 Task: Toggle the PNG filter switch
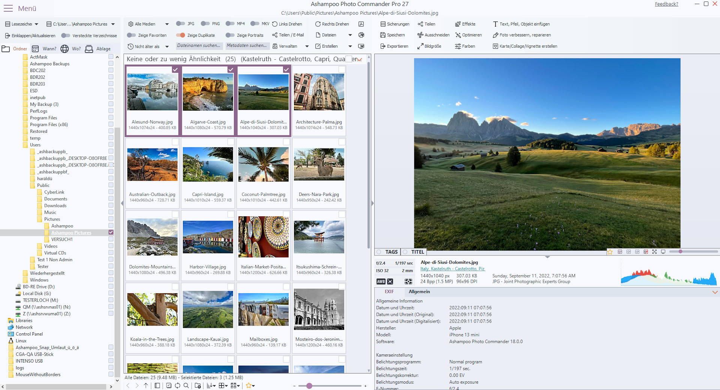tap(205, 24)
